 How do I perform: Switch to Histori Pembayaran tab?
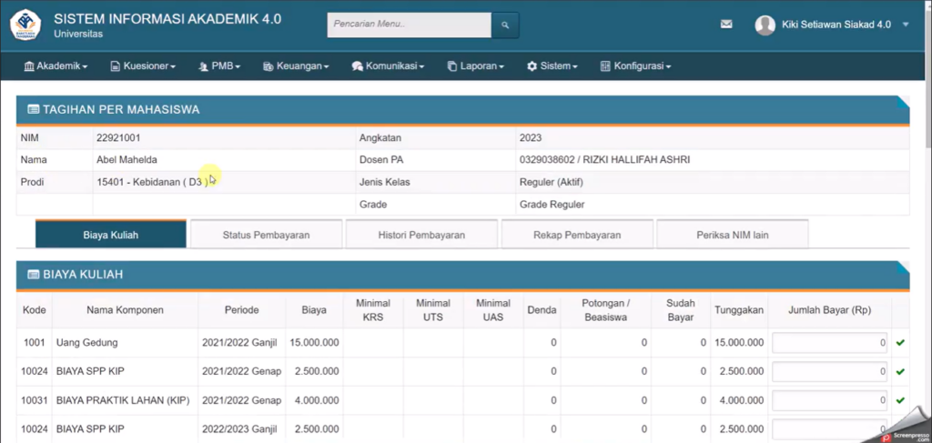(x=421, y=235)
